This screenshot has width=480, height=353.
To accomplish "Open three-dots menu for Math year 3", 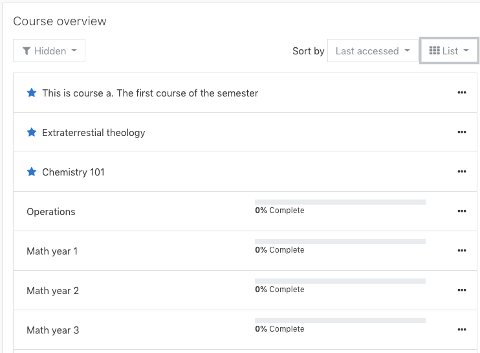I will (x=462, y=330).
